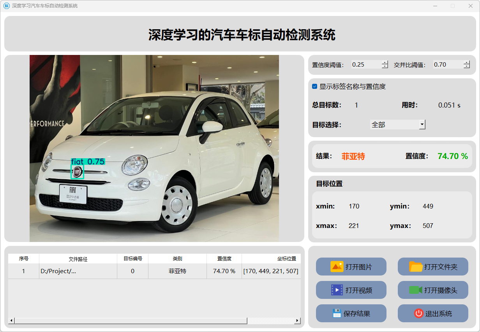Toggle 显示标签名称与置信度 checkbox
This screenshot has width=480, height=332.
315,87
